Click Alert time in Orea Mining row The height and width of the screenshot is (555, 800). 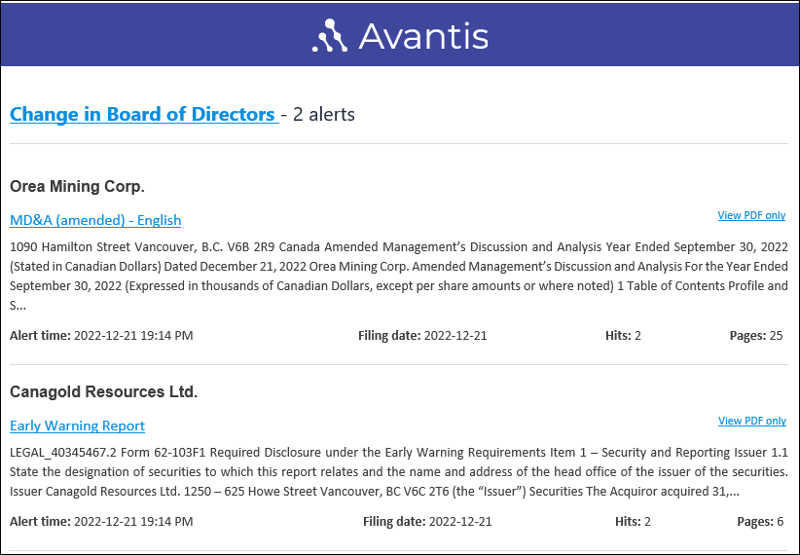[101, 336]
